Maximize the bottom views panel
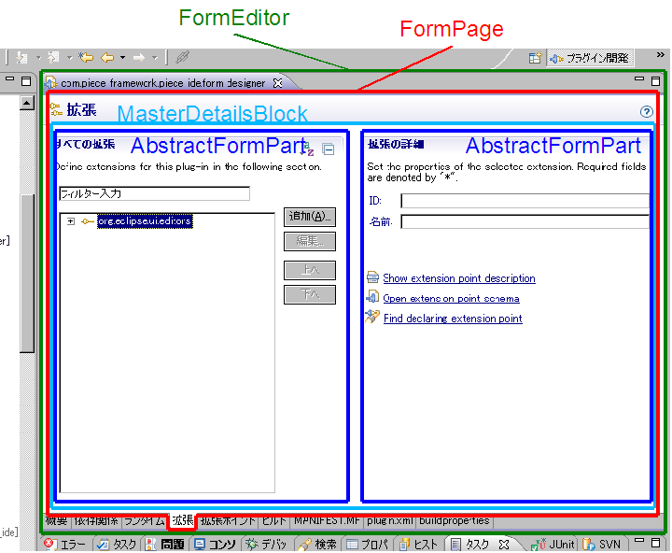This screenshot has width=672, height=553. pyautogui.click(x=656, y=543)
